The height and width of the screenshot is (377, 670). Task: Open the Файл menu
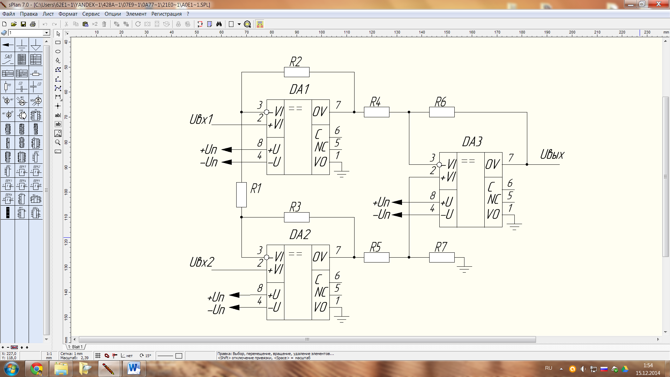coord(9,14)
